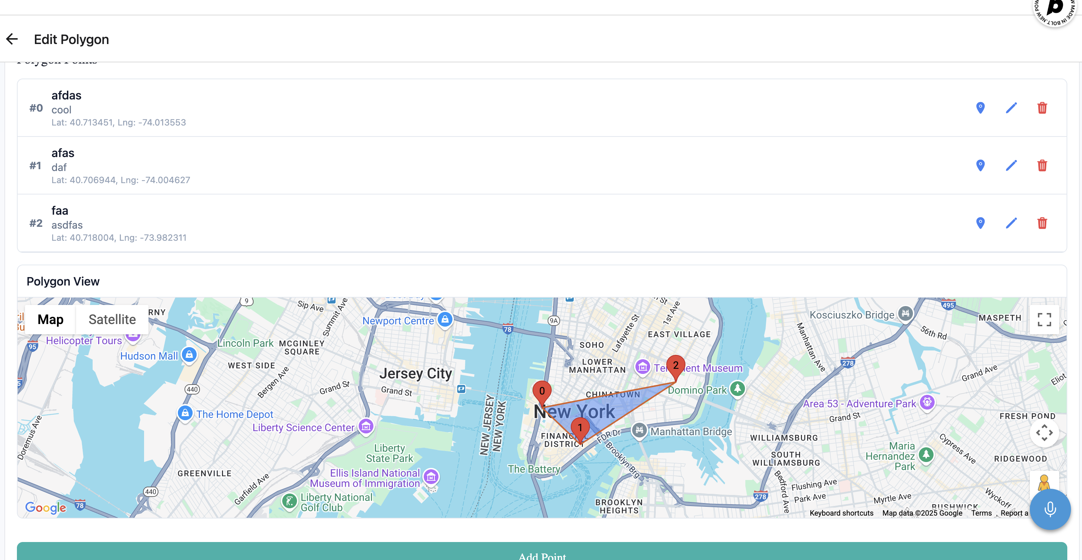Locate point #0 afdas with pin icon

(980, 108)
